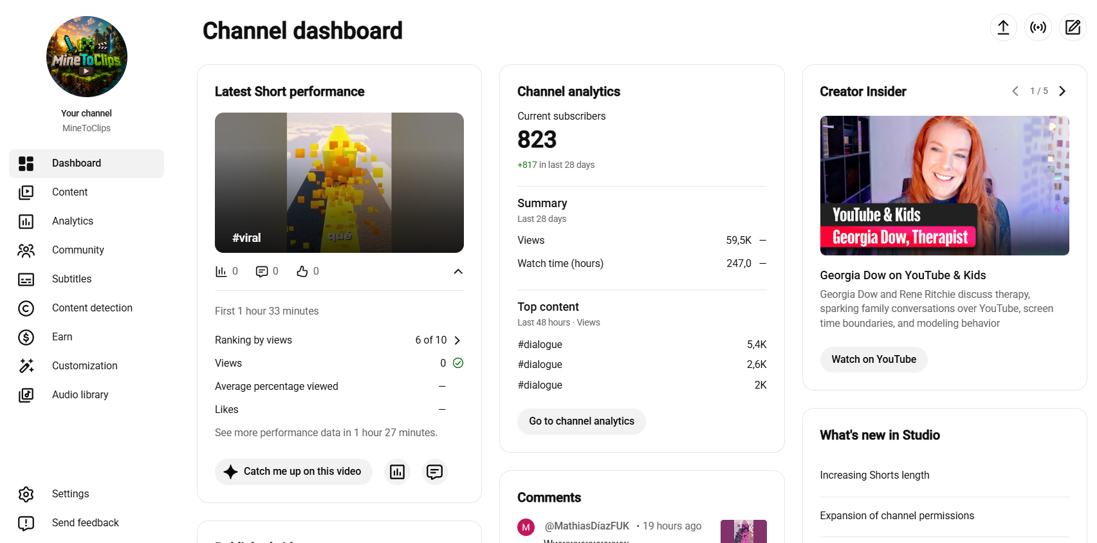This screenshot has width=1097, height=543.
Task: Click the green checkmark next to Views
Action: point(458,363)
